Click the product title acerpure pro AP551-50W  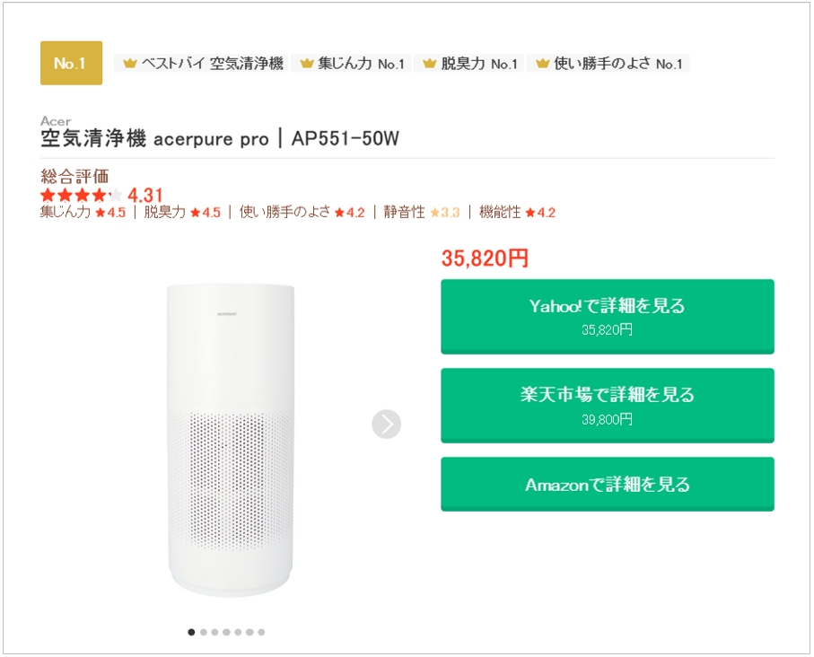pyautogui.click(x=220, y=139)
